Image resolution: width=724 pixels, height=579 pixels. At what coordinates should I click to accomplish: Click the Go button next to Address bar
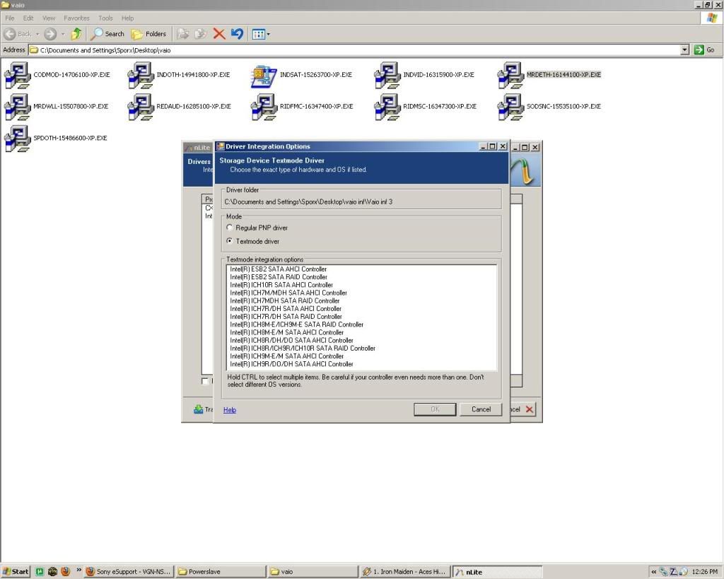(x=705, y=50)
